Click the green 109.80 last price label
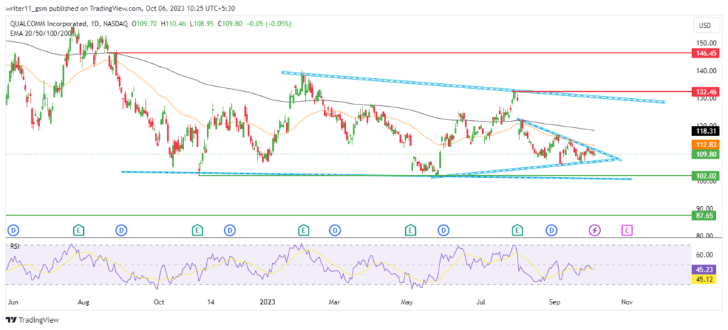 707,154
